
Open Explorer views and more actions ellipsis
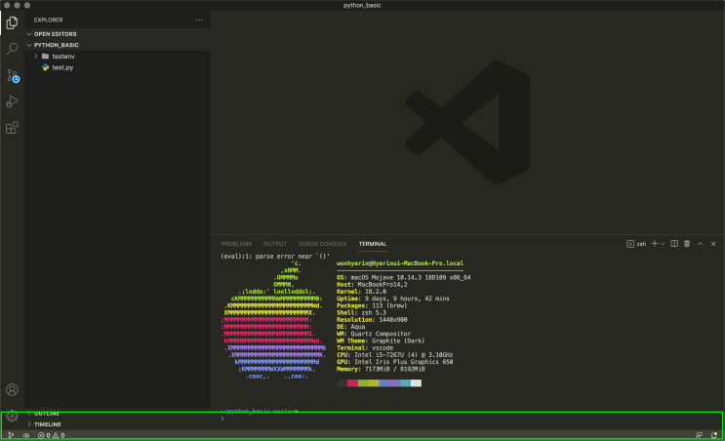[199, 20]
